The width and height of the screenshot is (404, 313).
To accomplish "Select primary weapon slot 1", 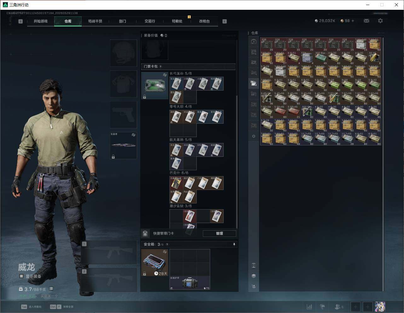I will point(109,252).
